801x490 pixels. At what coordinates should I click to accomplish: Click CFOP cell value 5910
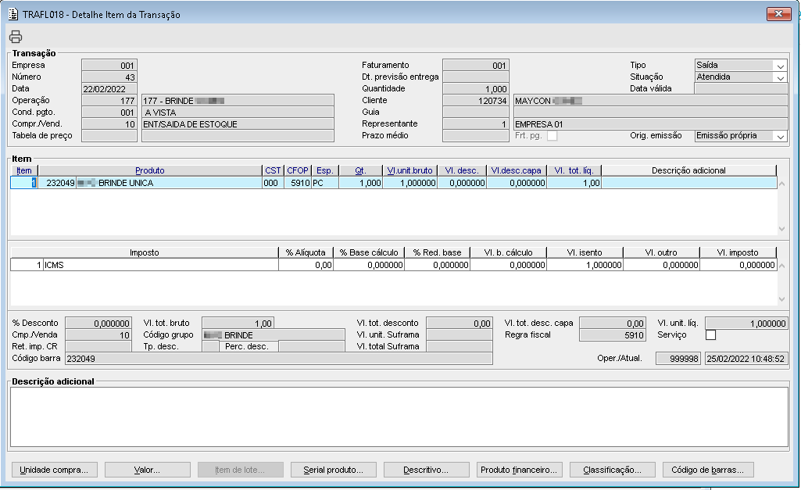click(297, 183)
